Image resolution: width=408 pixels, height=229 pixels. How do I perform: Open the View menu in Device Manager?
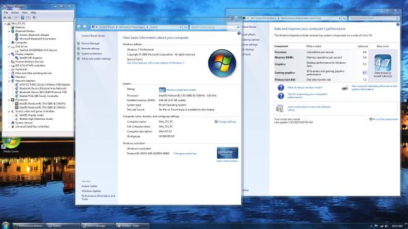tap(25, 12)
